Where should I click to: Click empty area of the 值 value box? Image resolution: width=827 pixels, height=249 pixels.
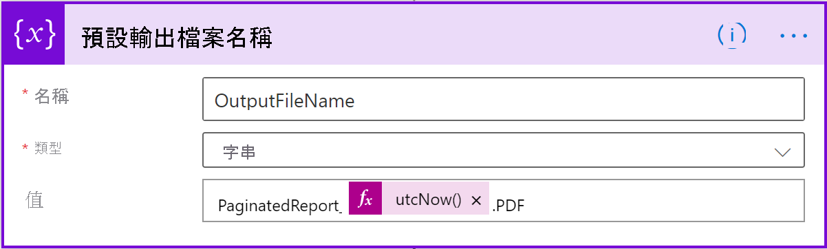pyautogui.click(x=660, y=201)
